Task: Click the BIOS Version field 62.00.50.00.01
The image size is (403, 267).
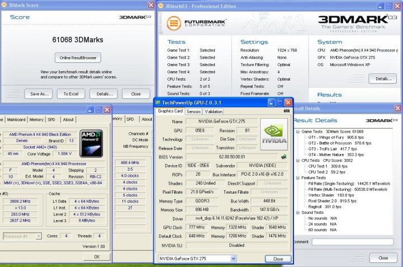Action: pos(232,157)
